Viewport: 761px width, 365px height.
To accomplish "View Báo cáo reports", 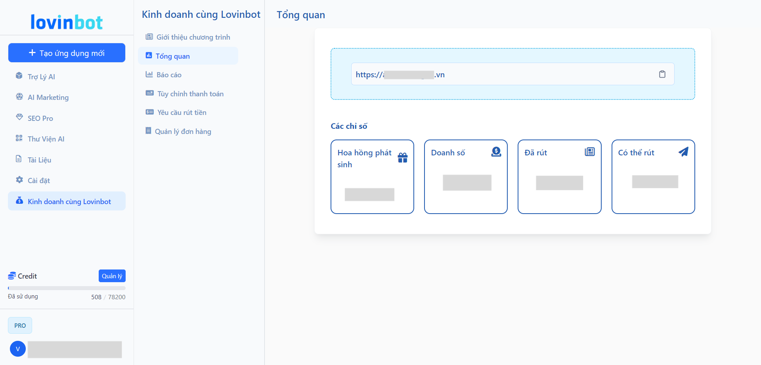I will 188,75.
